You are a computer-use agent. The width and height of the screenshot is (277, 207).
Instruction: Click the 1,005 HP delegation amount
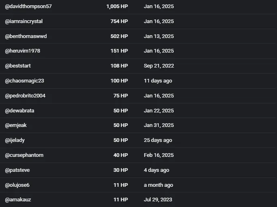pyautogui.click(x=117, y=6)
